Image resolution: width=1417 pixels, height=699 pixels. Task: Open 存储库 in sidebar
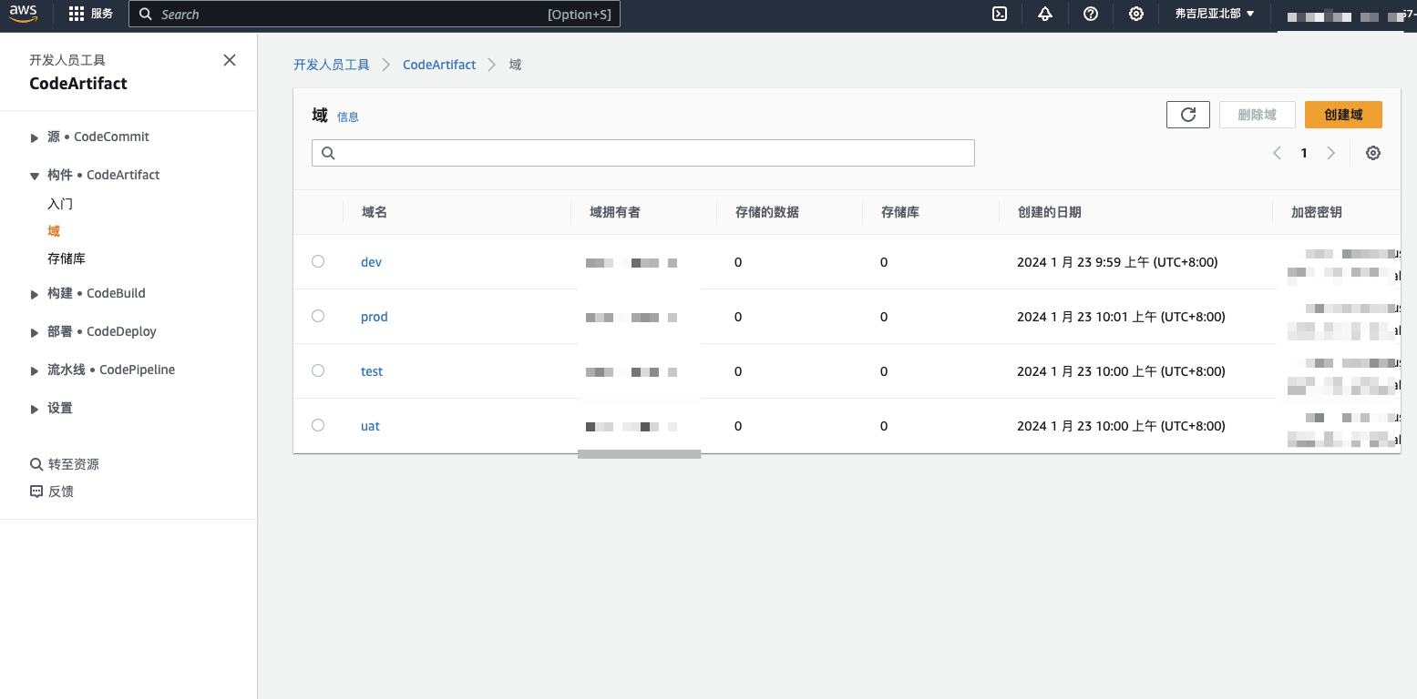pyautogui.click(x=67, y=258)
